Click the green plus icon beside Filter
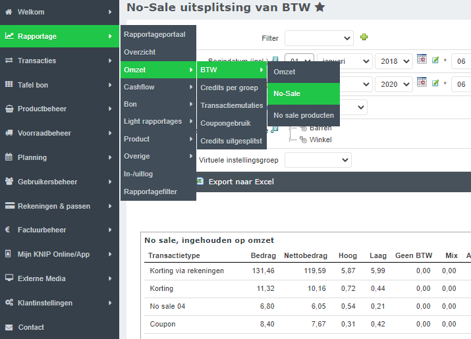The height and width of the screenshot is (339, 471). click(x=364, y=38)
